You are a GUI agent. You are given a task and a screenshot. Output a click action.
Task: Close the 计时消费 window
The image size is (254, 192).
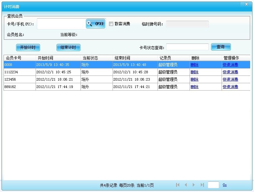[246, 4]
